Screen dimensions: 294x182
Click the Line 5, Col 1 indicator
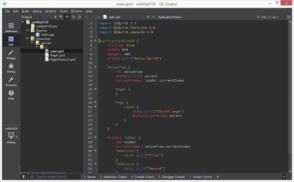[270, 17]
